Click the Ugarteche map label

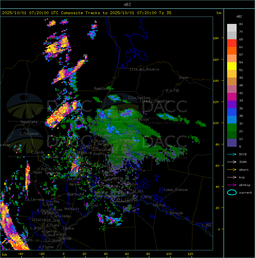[x=76, y=194]
